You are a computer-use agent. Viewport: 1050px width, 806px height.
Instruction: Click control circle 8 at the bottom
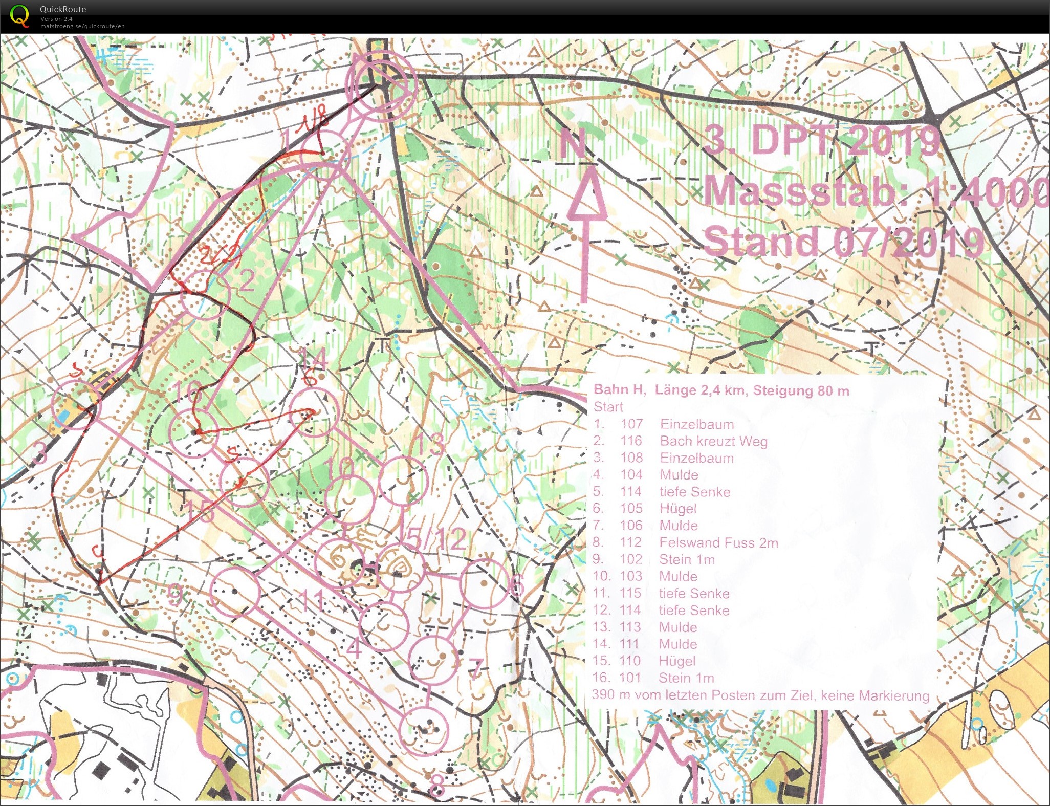(x=423, y=730)
